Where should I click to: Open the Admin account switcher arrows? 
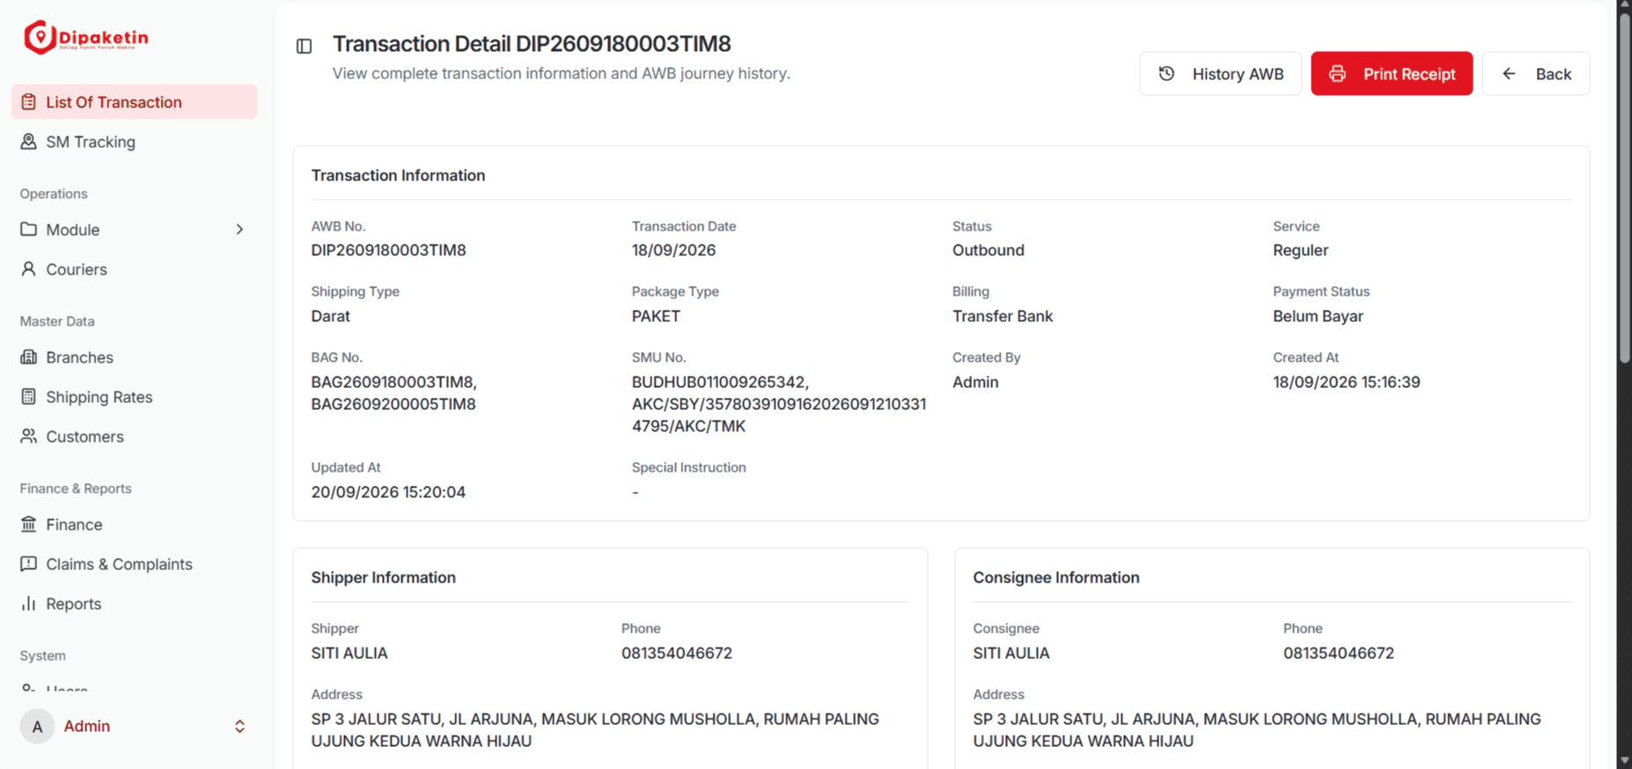[x=239, y=727]
